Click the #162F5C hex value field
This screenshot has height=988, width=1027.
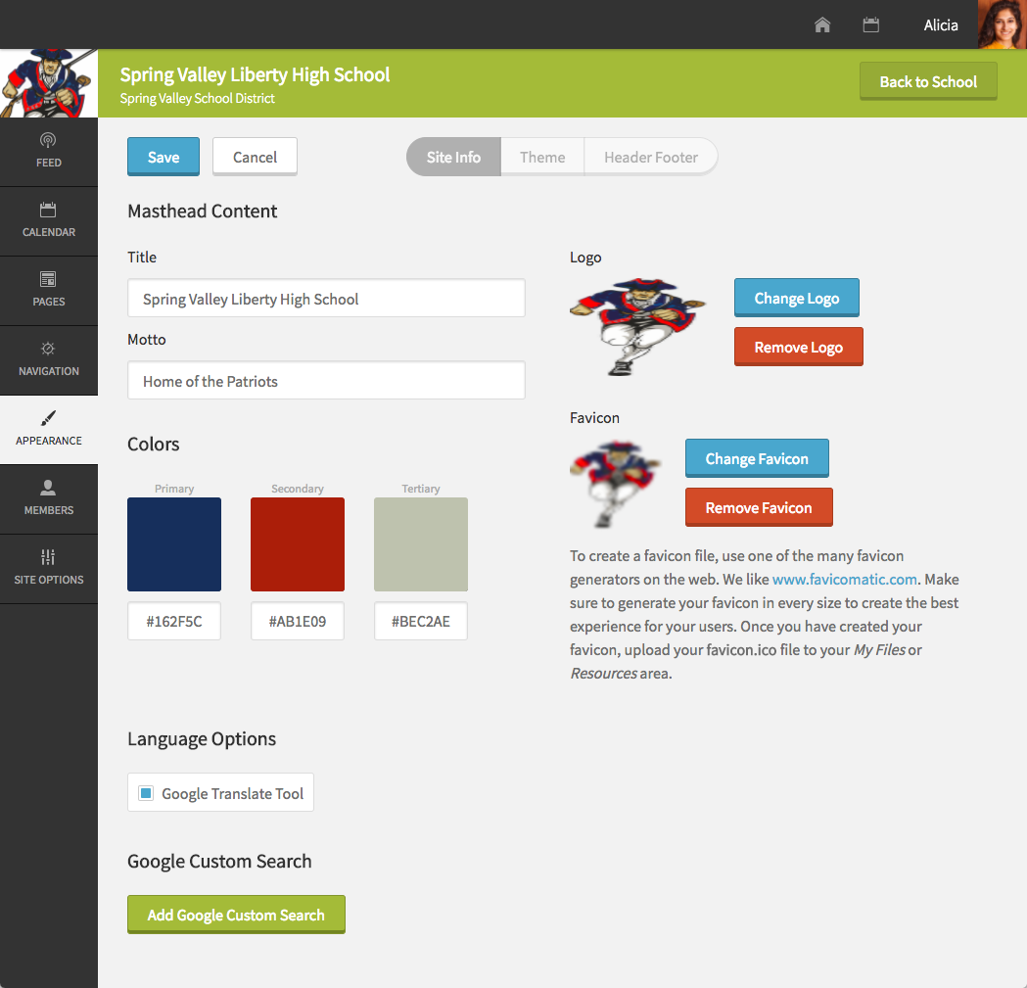tap(174, 621)
